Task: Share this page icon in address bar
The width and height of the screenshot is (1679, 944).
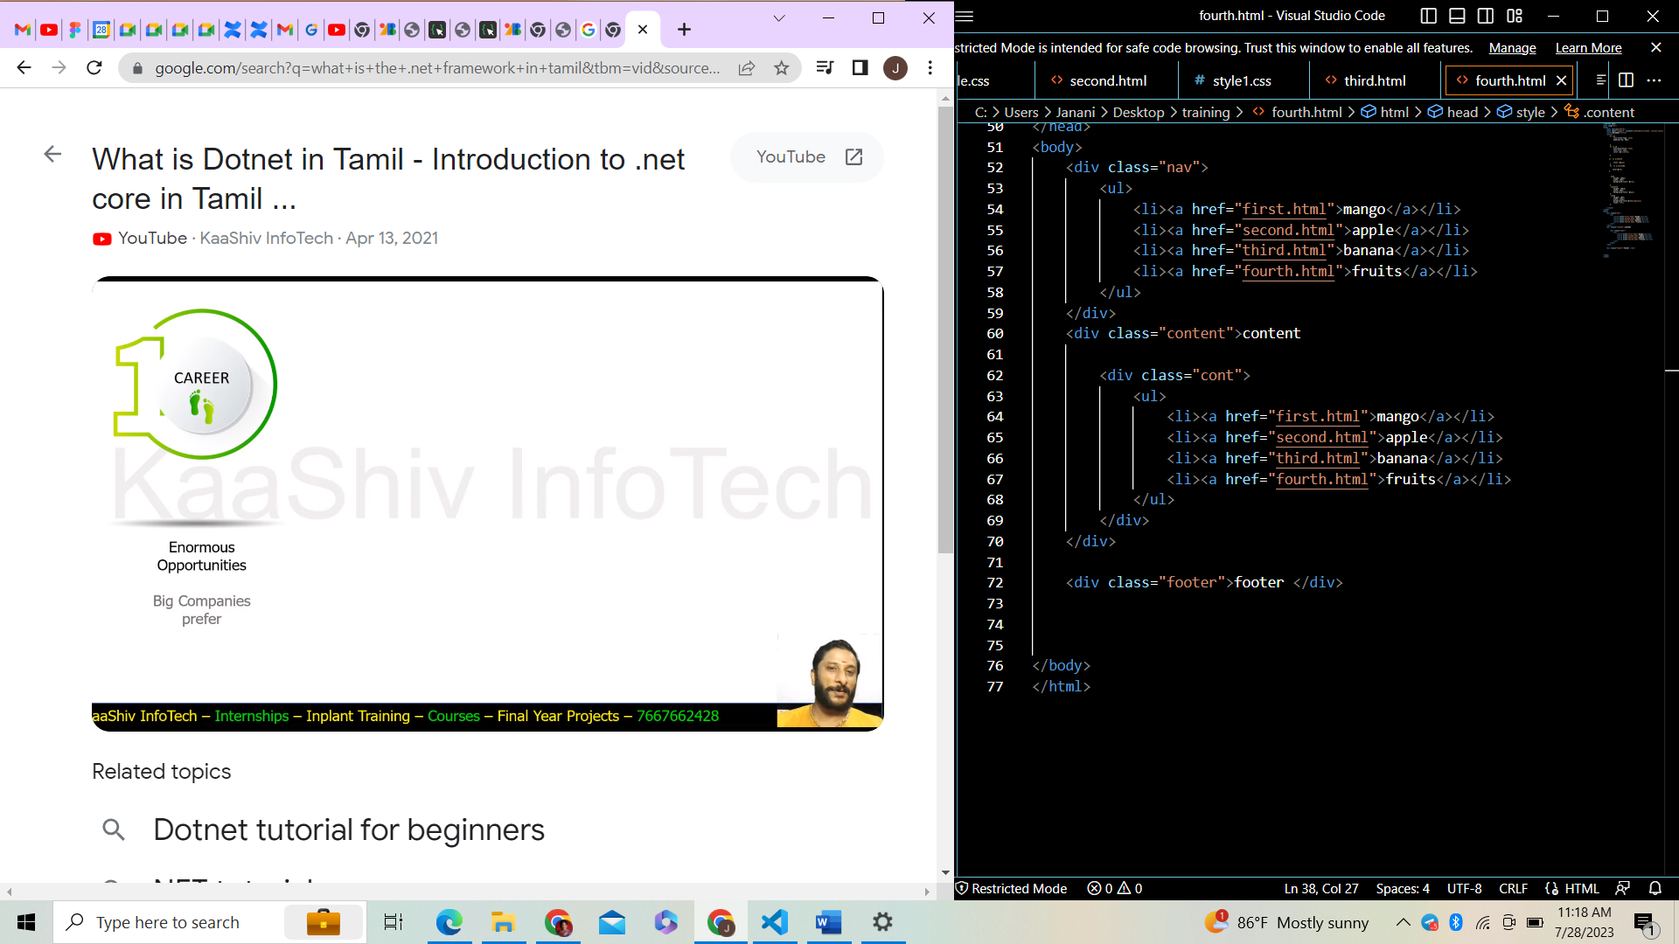Action: [747, 68]
